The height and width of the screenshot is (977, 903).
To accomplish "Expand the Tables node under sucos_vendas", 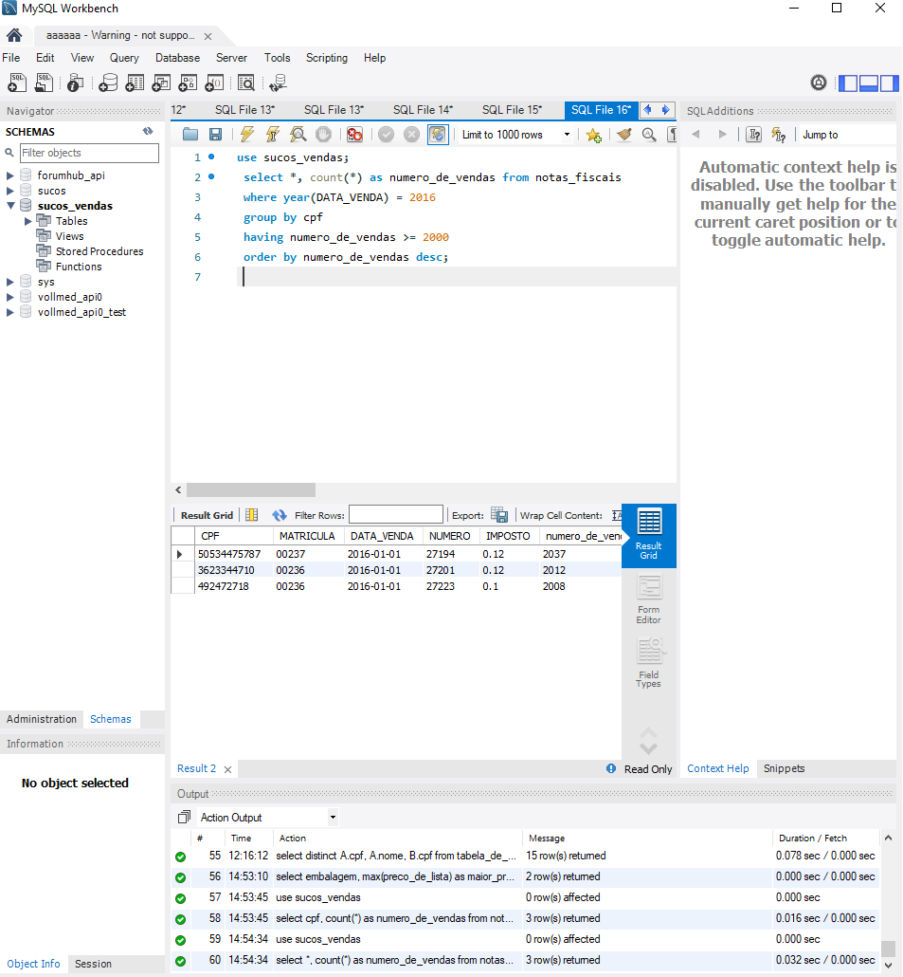I will click(28, 221).
